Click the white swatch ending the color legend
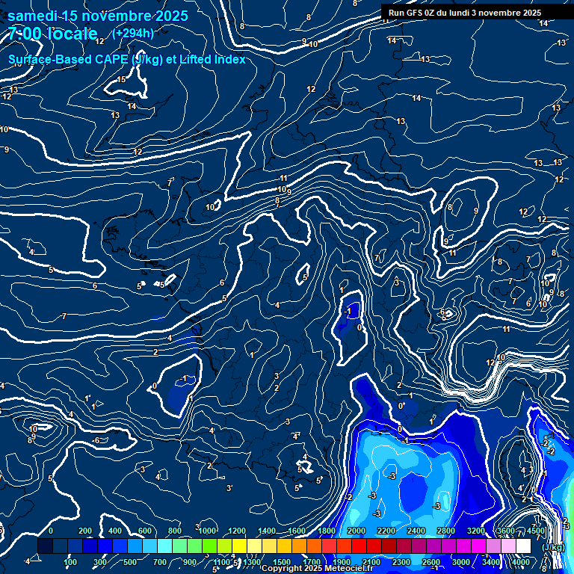 [523, 546]
